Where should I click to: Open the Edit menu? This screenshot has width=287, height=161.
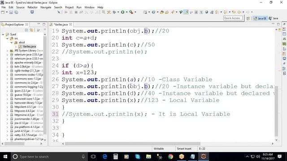pyautogui.click(x=11, y=7)
